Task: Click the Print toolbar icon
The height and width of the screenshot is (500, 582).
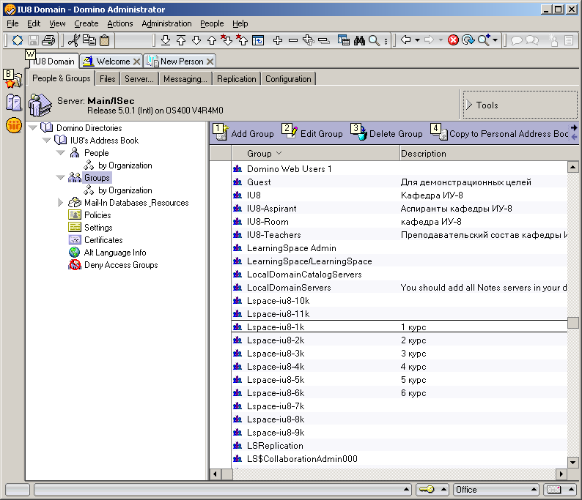Action: 48,40
